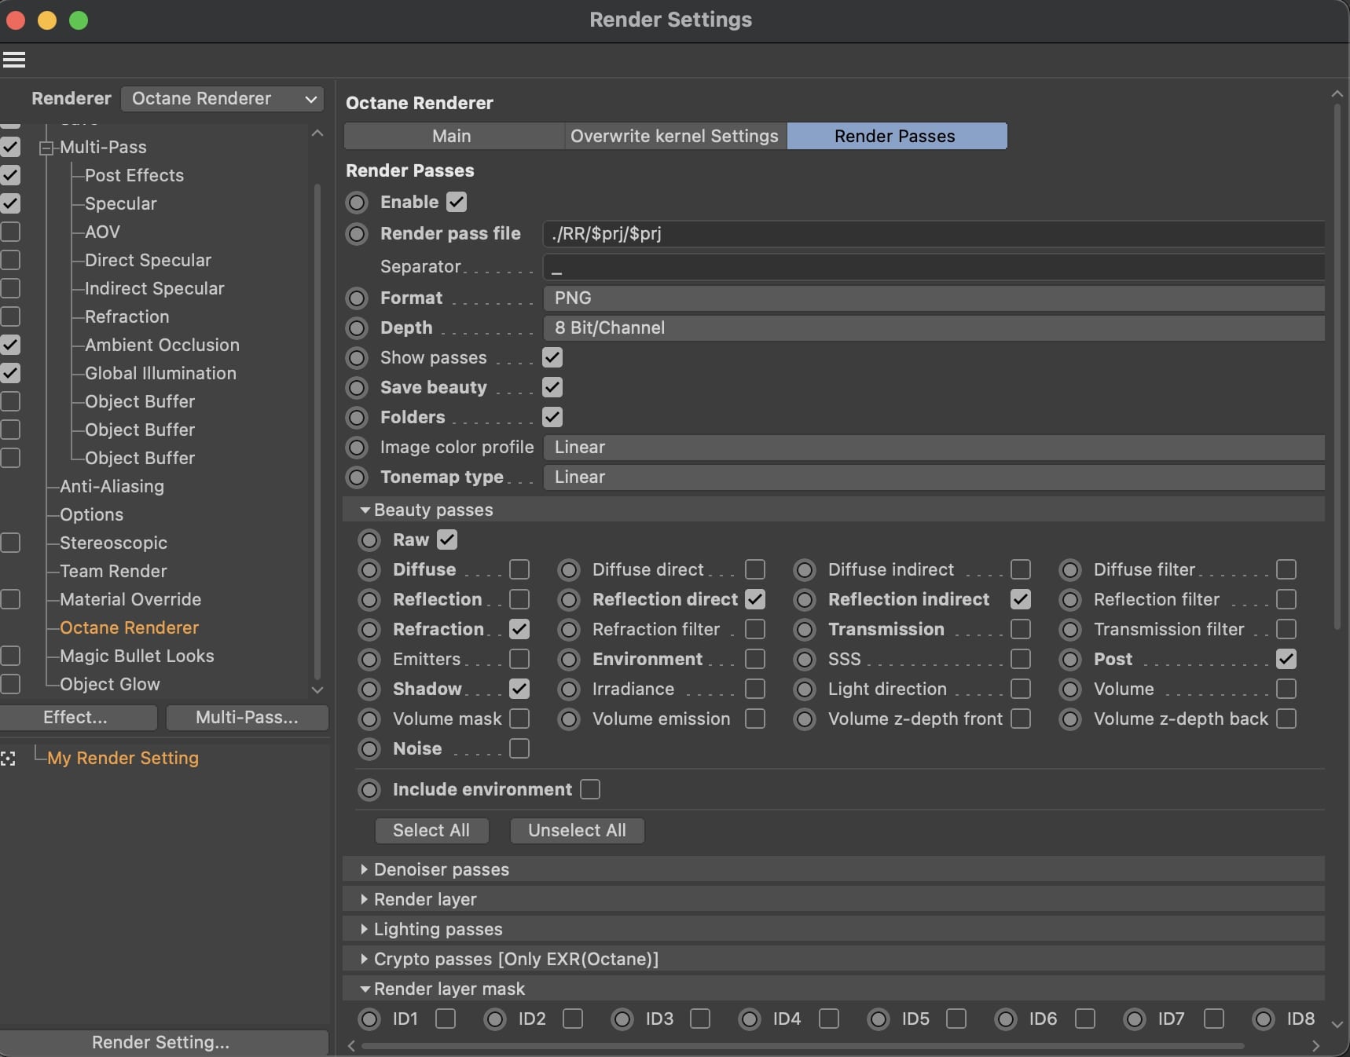Select Octane Renderer in settings tree

point(129,627)
